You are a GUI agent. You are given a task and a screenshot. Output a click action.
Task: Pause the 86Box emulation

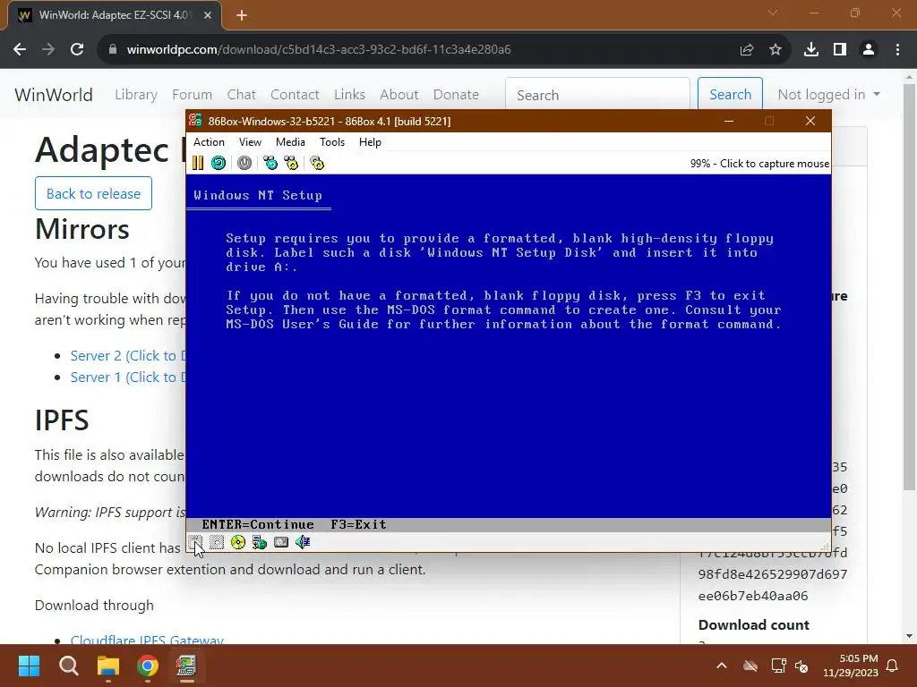click(x=198, y=163)
